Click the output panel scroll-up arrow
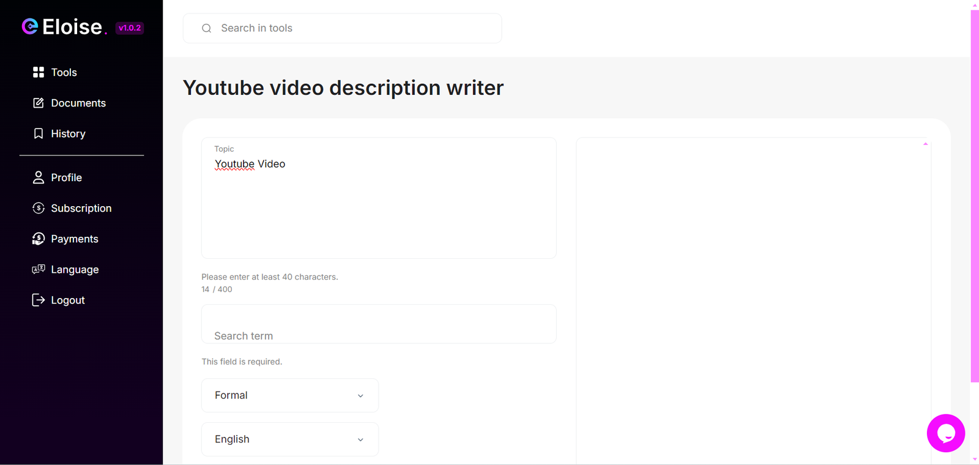Image resolution: width=979 pixels, height=465 pixels. tap(925, 144)
